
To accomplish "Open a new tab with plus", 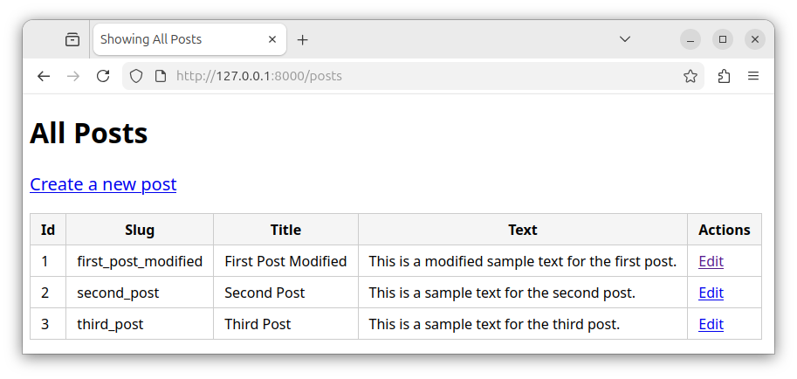I will (302, 39).
